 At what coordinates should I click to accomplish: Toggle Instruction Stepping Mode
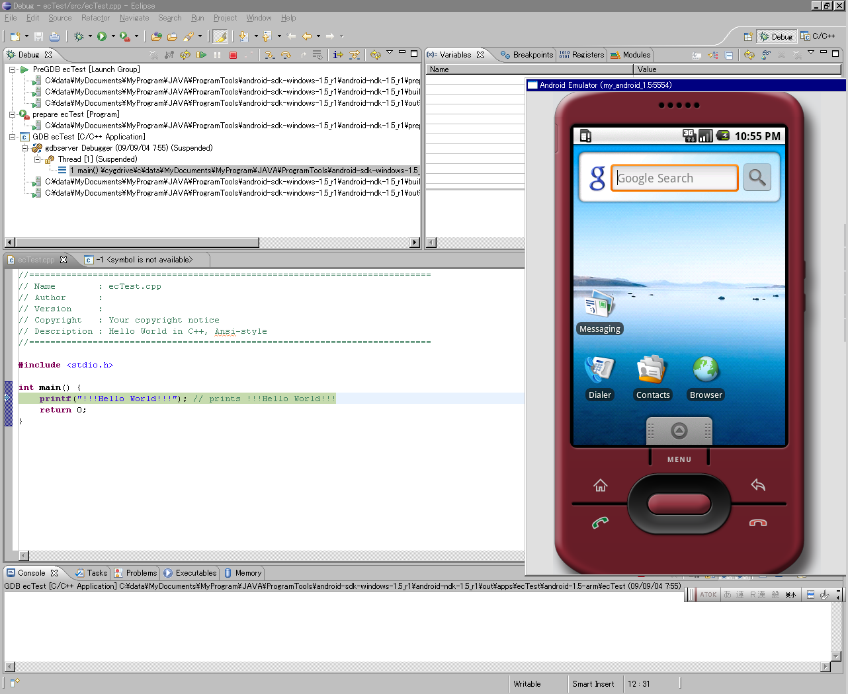338,55
